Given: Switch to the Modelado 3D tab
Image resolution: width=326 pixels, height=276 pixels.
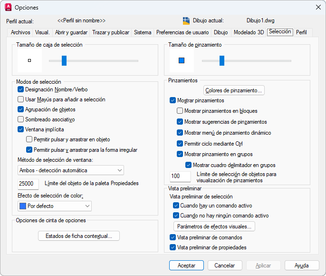Looking at the screenshot, I should click(x=248, y=32).
